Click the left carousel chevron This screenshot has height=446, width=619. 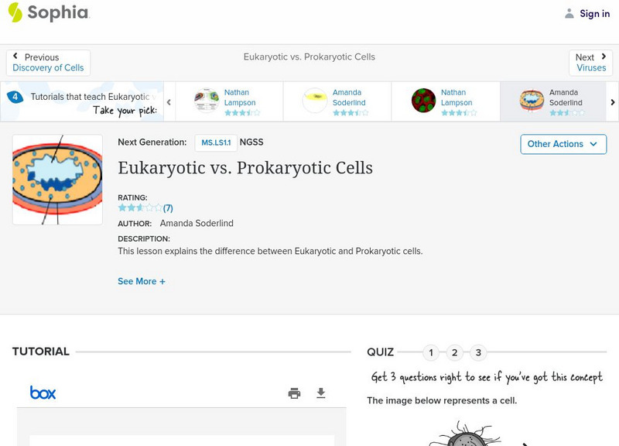[x=168, y=101]
